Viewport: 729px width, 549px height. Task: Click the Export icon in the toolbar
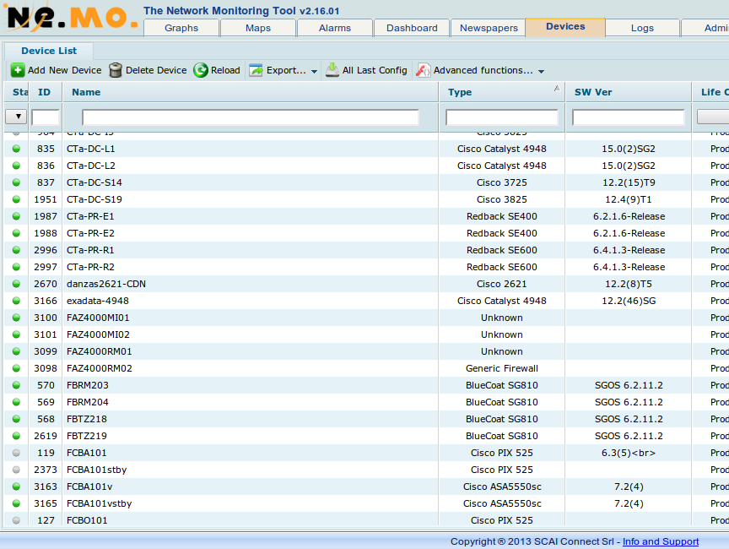(x=256, y=70)
